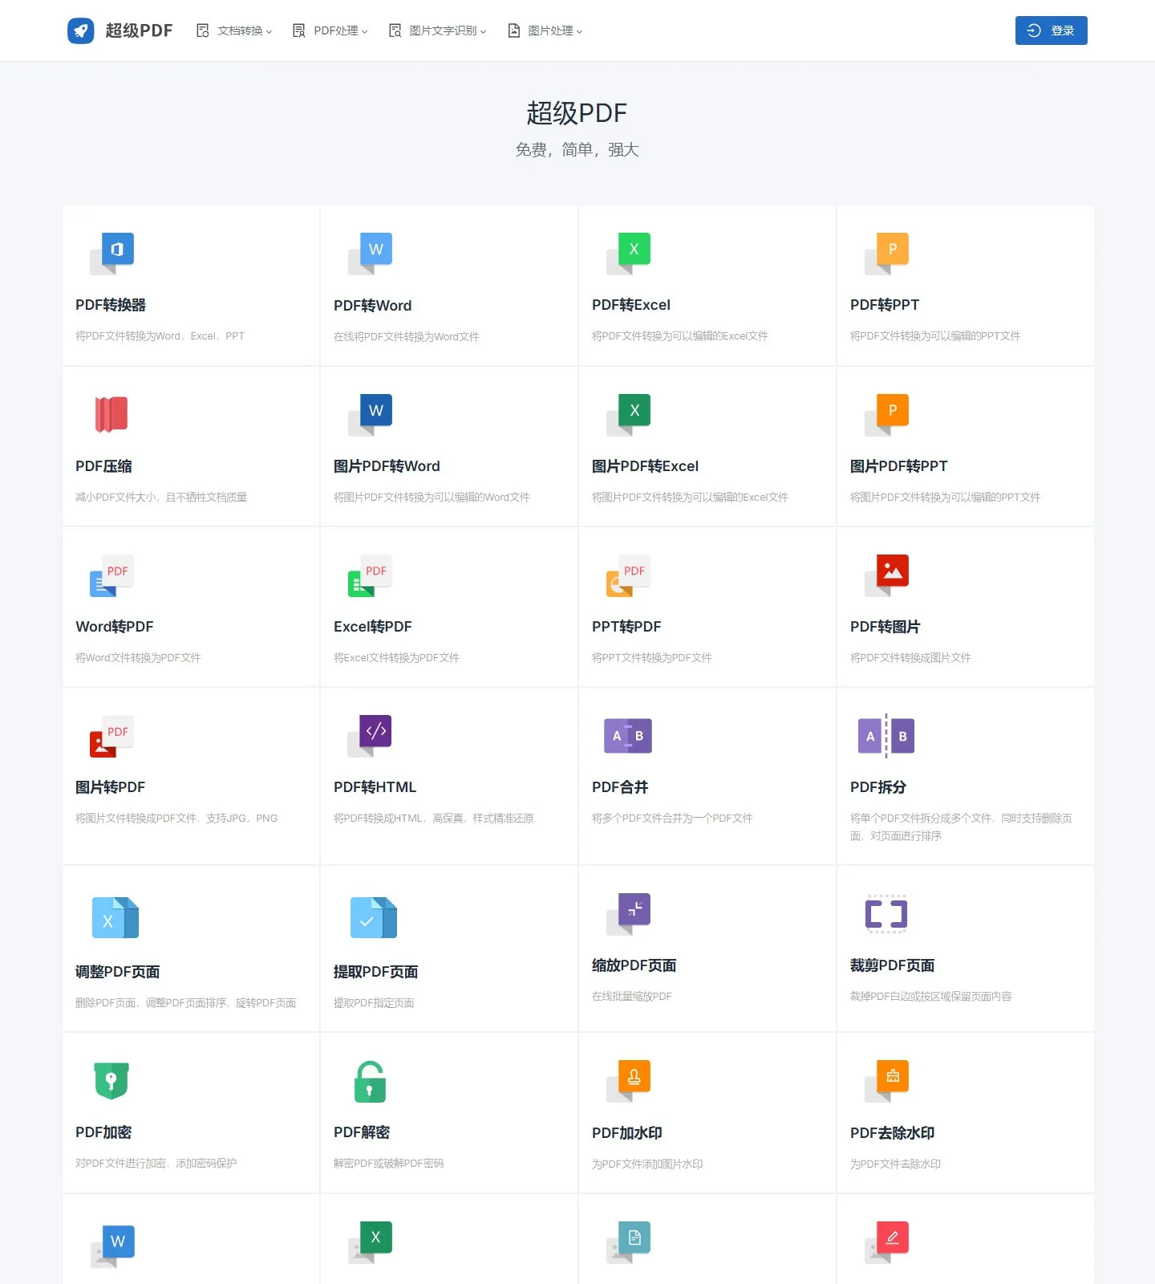The image size is (1155, 1284).
Task: Click the 缩放PDF页面 shrink icon
Action: tap(628, 914)
